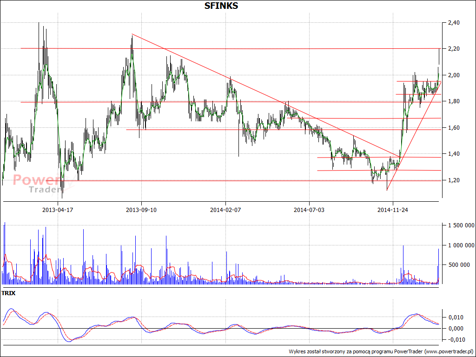Select the 2013-04-17 date label
476x357 pixels.
coord(58,210)
